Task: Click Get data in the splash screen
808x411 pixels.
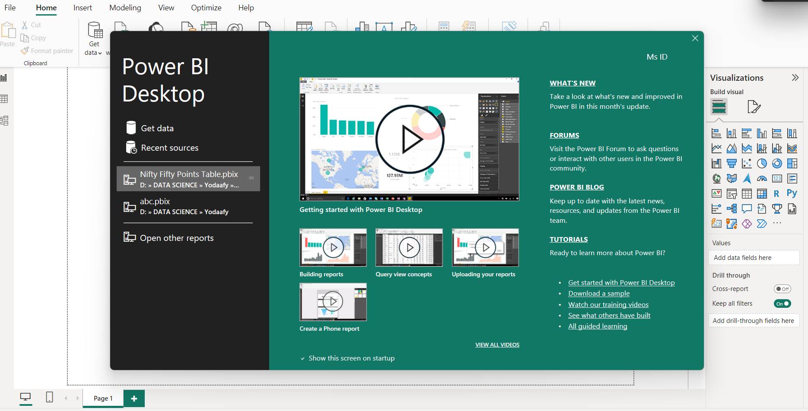Action: [150, 128]
